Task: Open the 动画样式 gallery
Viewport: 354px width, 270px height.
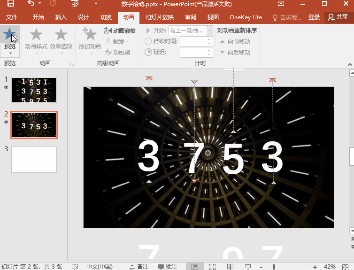Action: click(36, 41)
